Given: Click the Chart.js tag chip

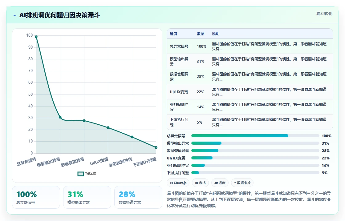Looking at the screenshot, I should (178, 183).
